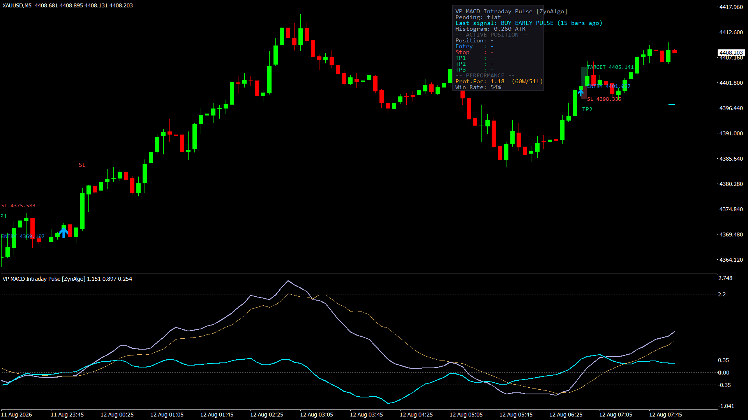Click the 12 Aug 05:05 time label
The height and width of the screenshot is (420, 748).
pyautogui.click(x=466, y=415)
